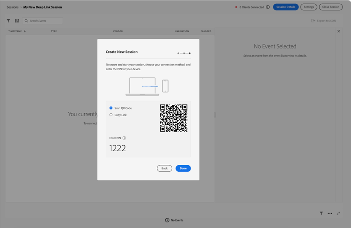Click the QR code image
Image resolution: width=351 pixels, height=228 pixels.
174,118
